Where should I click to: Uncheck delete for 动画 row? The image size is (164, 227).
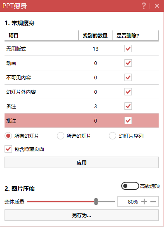(128, 63)
